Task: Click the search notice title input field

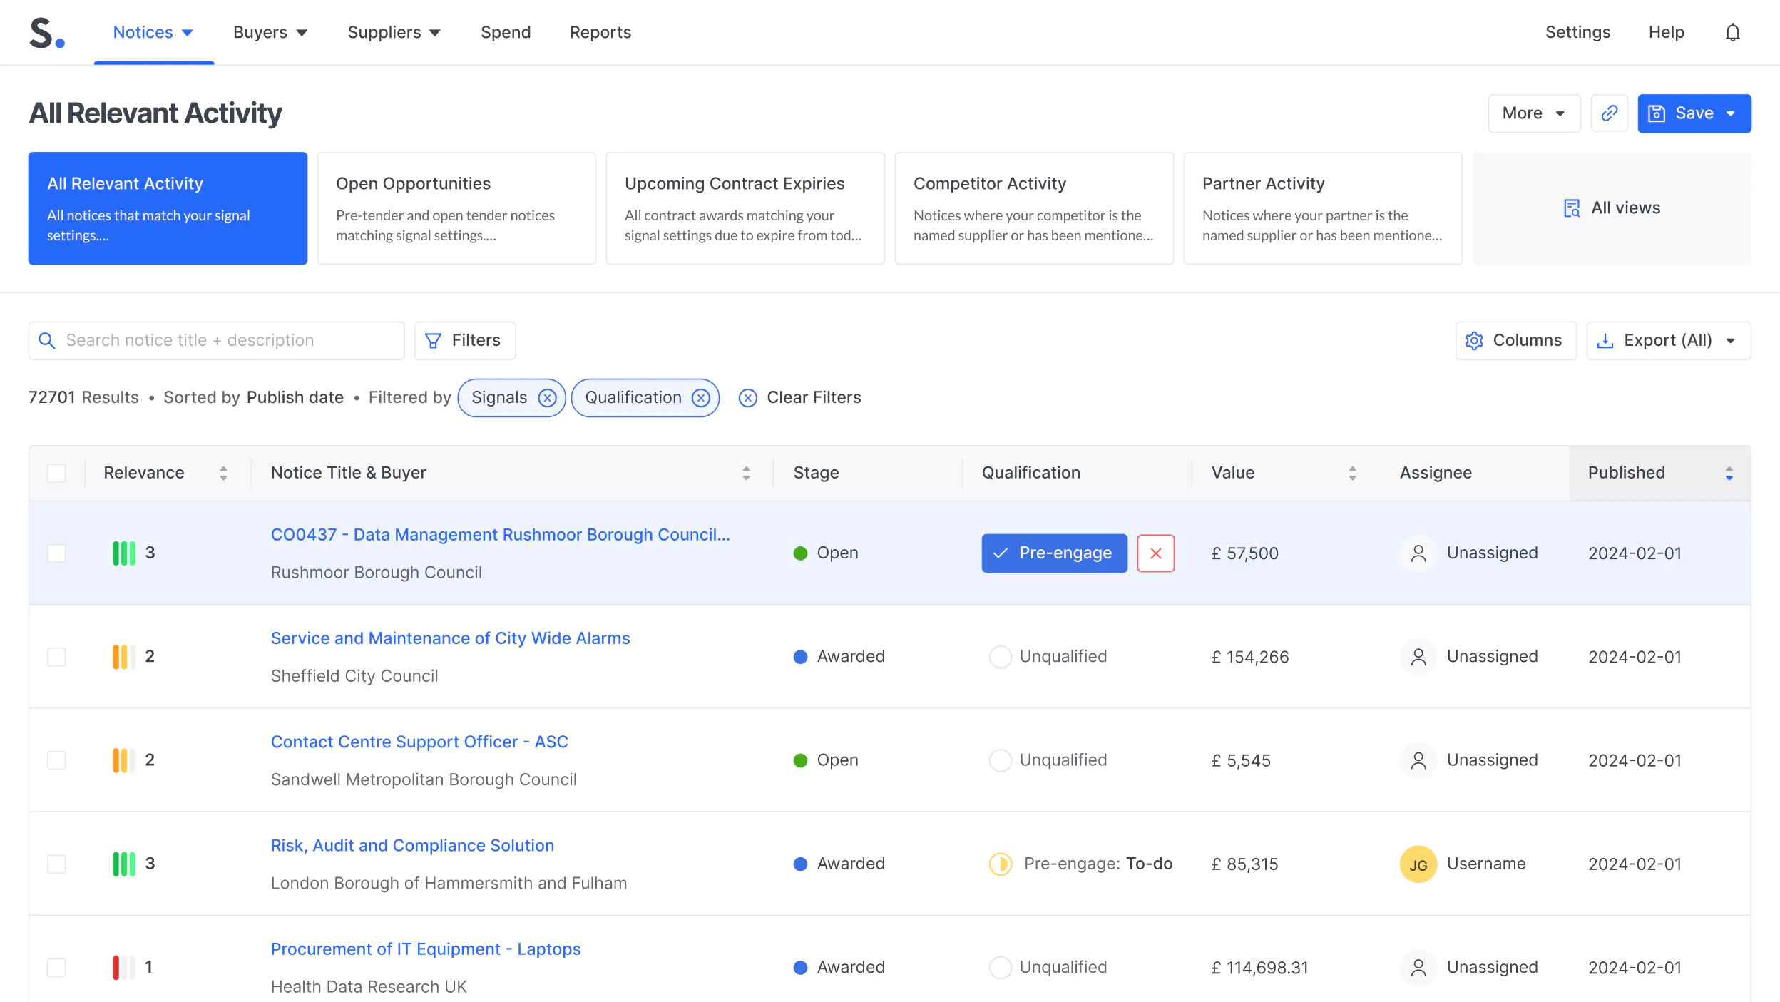Action: click(228, 341)
